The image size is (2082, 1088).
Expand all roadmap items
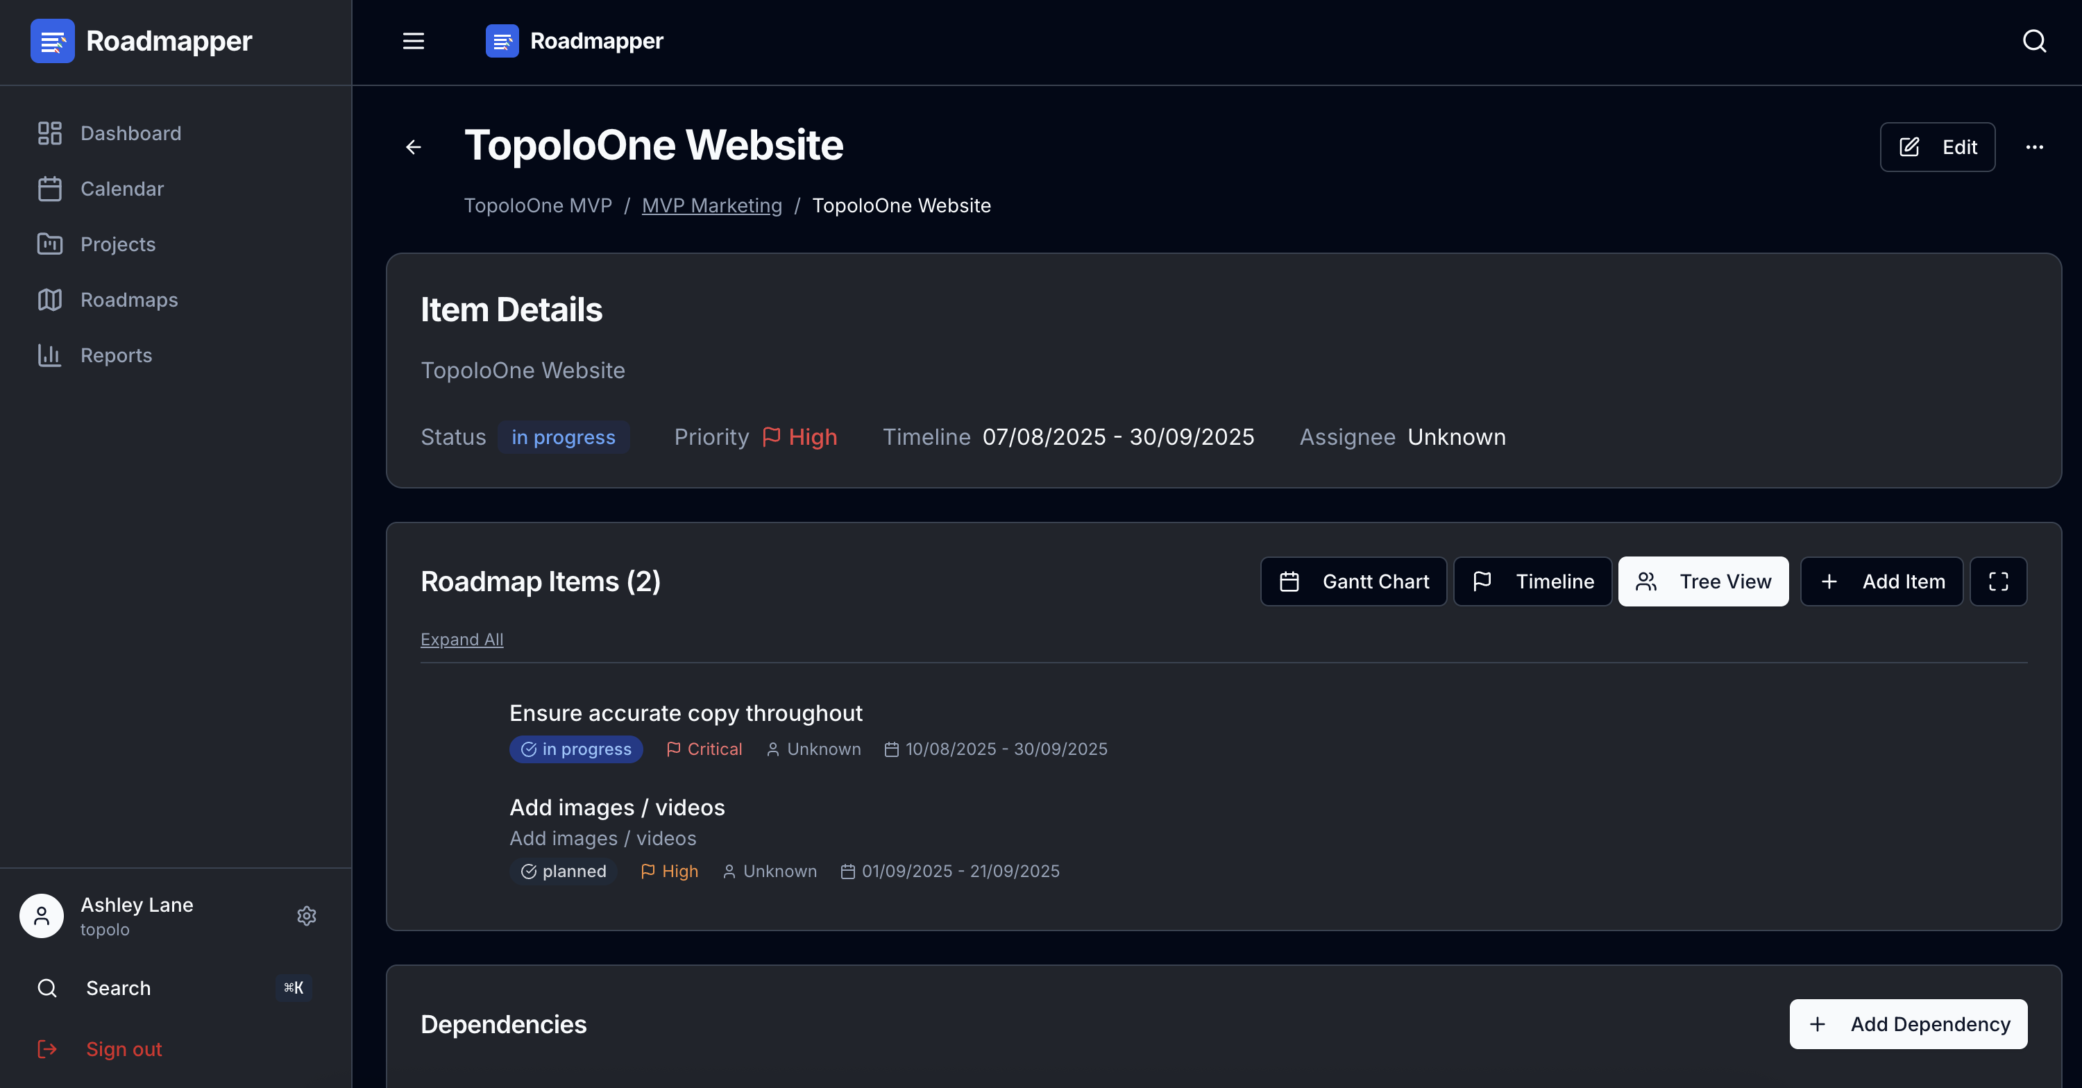[x=462, y=639]
